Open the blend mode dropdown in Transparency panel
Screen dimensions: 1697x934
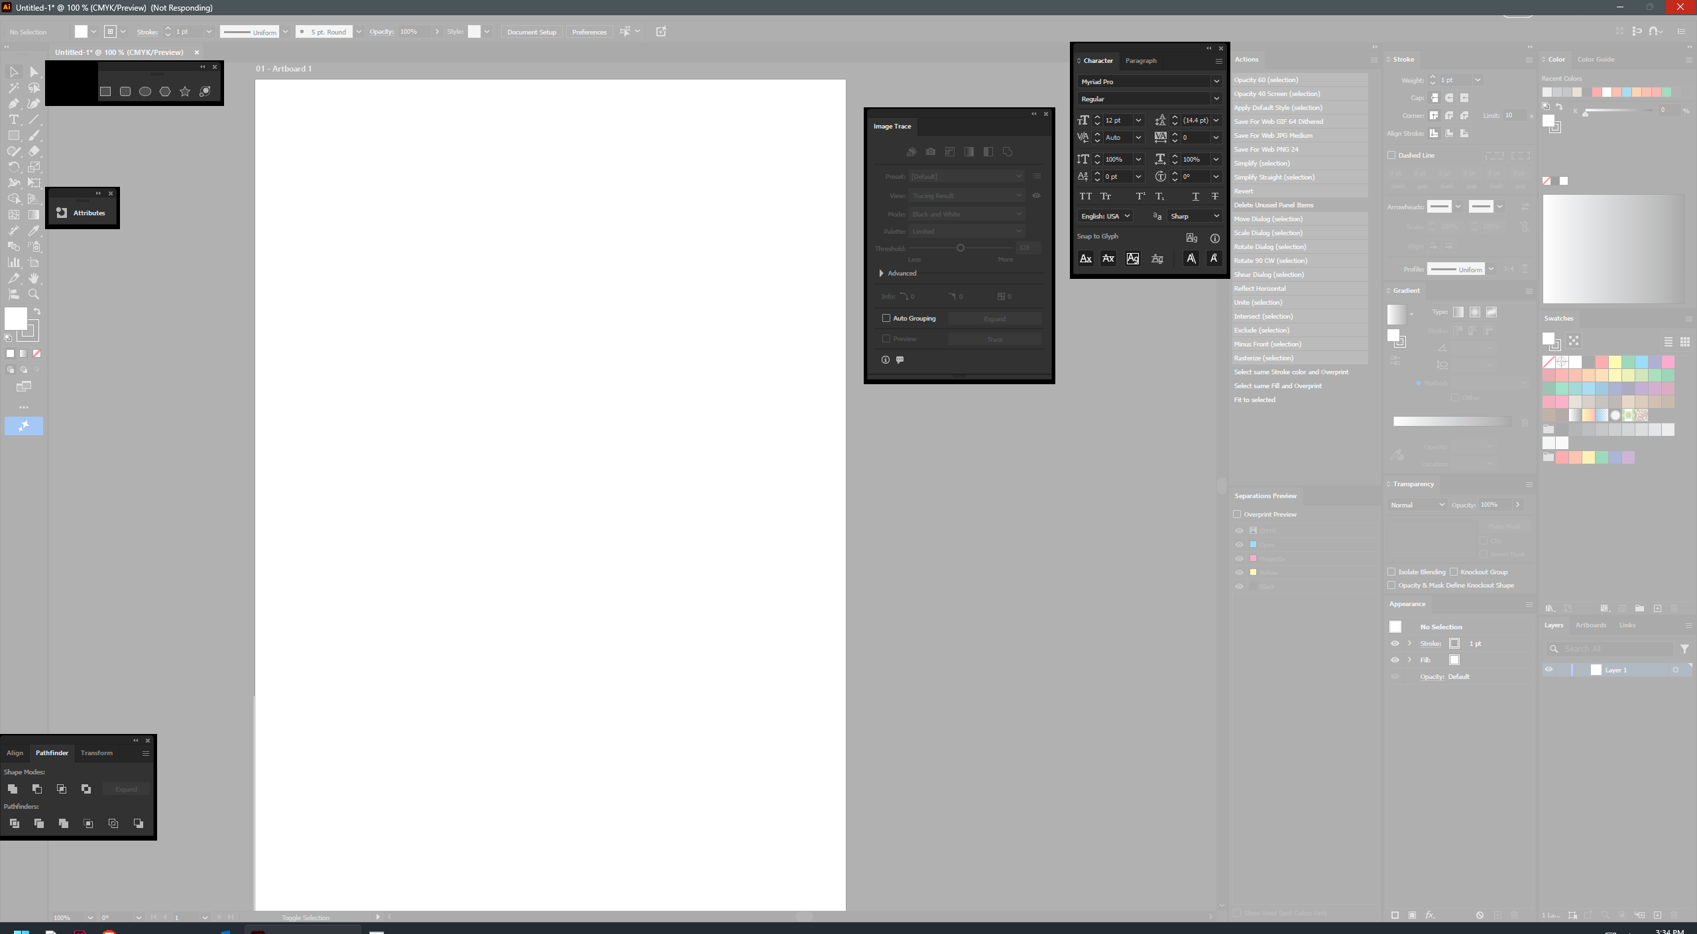point(1417,504)
